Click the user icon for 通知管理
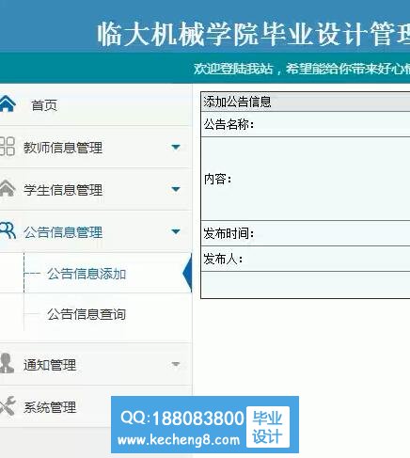 coord(7,363)
